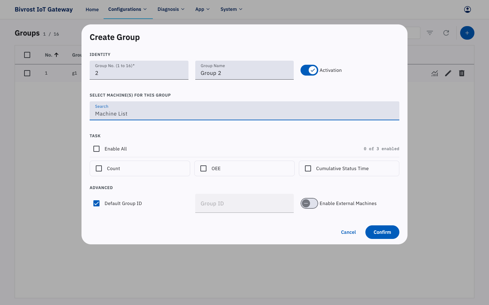Viewport: 489px width, 305px height.
Task: Check the Enable All checkbox
Action: coord(96,149)
